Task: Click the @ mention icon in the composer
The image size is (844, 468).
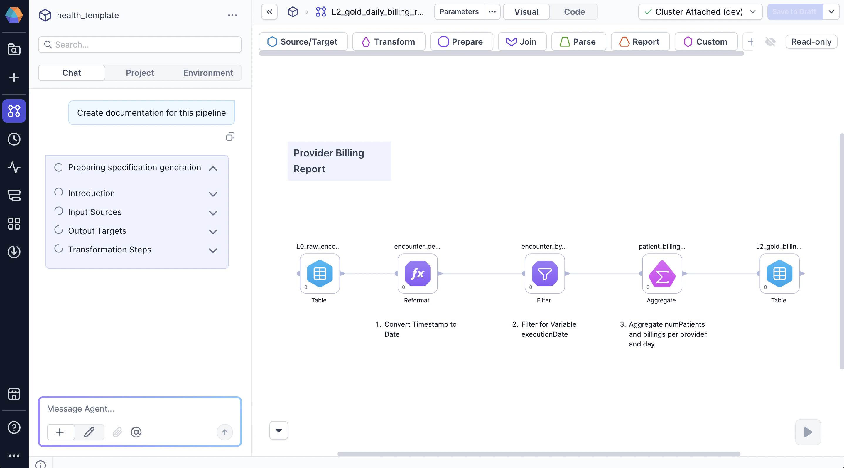Action: 136,432
